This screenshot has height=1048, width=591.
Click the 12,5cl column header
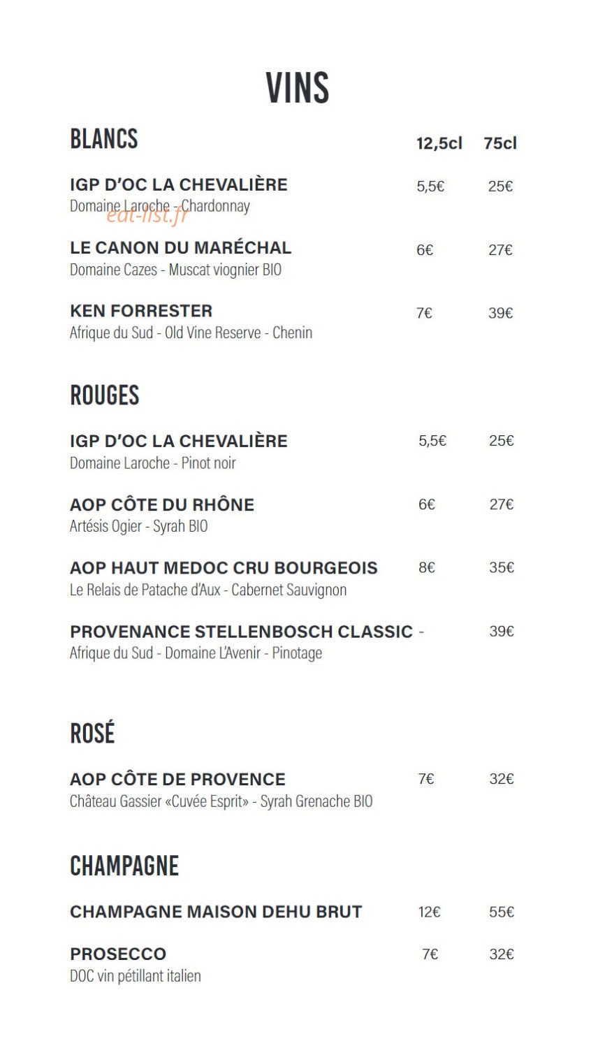(x=439, y=143)
